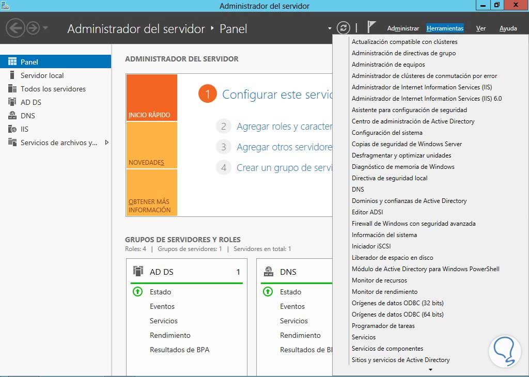
Task: Open dropdown arrow left of refresh icon
Action: click(330, 28)
